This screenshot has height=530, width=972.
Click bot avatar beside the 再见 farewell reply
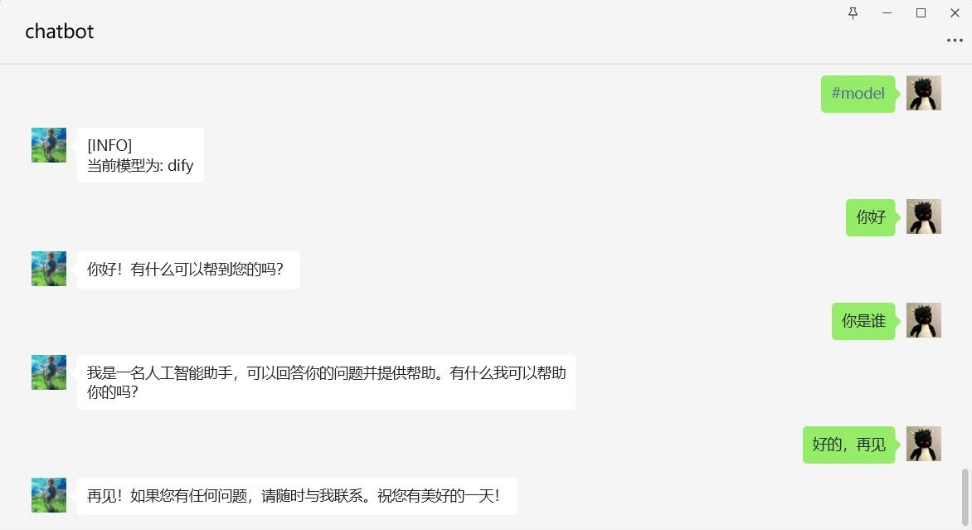click(49, 494)
